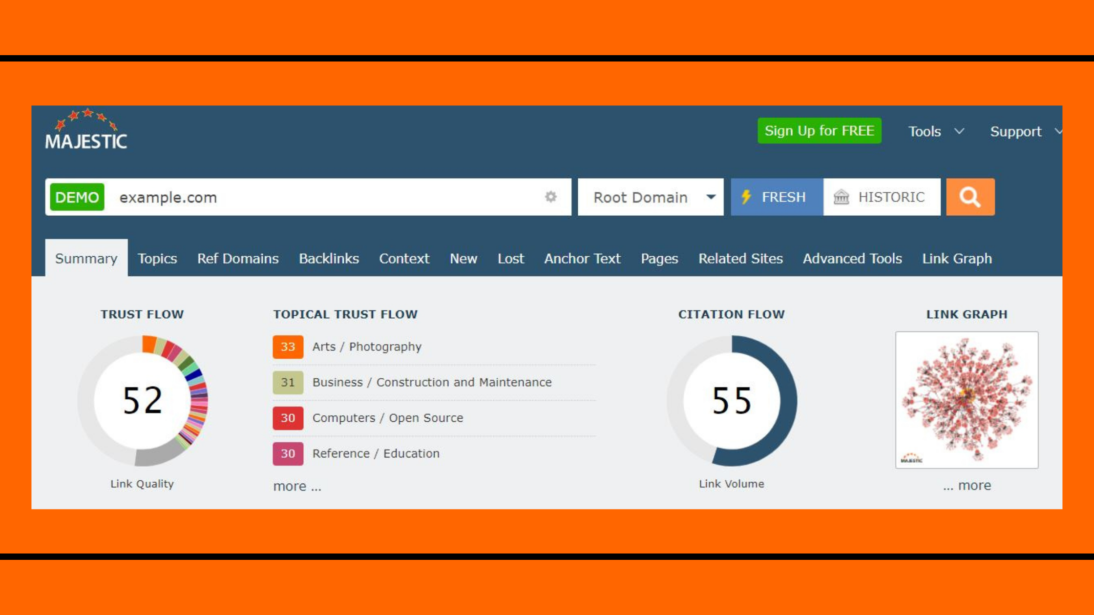1094x615 pixels.
Task: Click the TOPICAL TRUST FLOW heading
Action: tap(345, 314)
